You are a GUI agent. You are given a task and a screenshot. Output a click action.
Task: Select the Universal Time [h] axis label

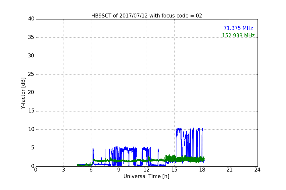146,176
